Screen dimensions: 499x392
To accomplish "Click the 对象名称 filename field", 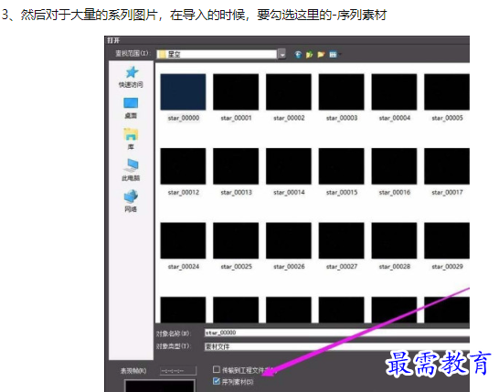I will click(x=336, y=333).
